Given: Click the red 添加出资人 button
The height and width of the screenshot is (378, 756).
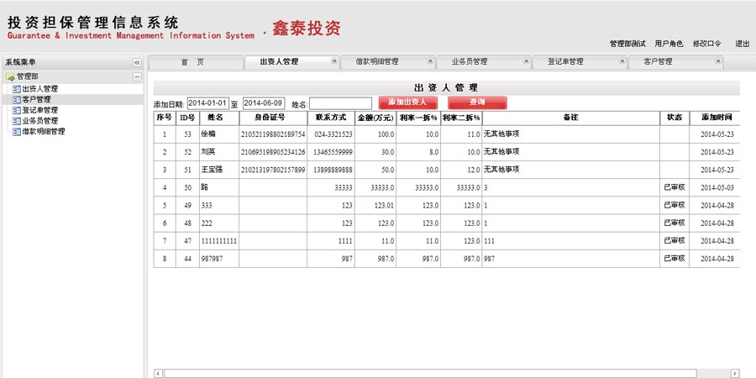Looking at the screenshot, I should point(408,102).
